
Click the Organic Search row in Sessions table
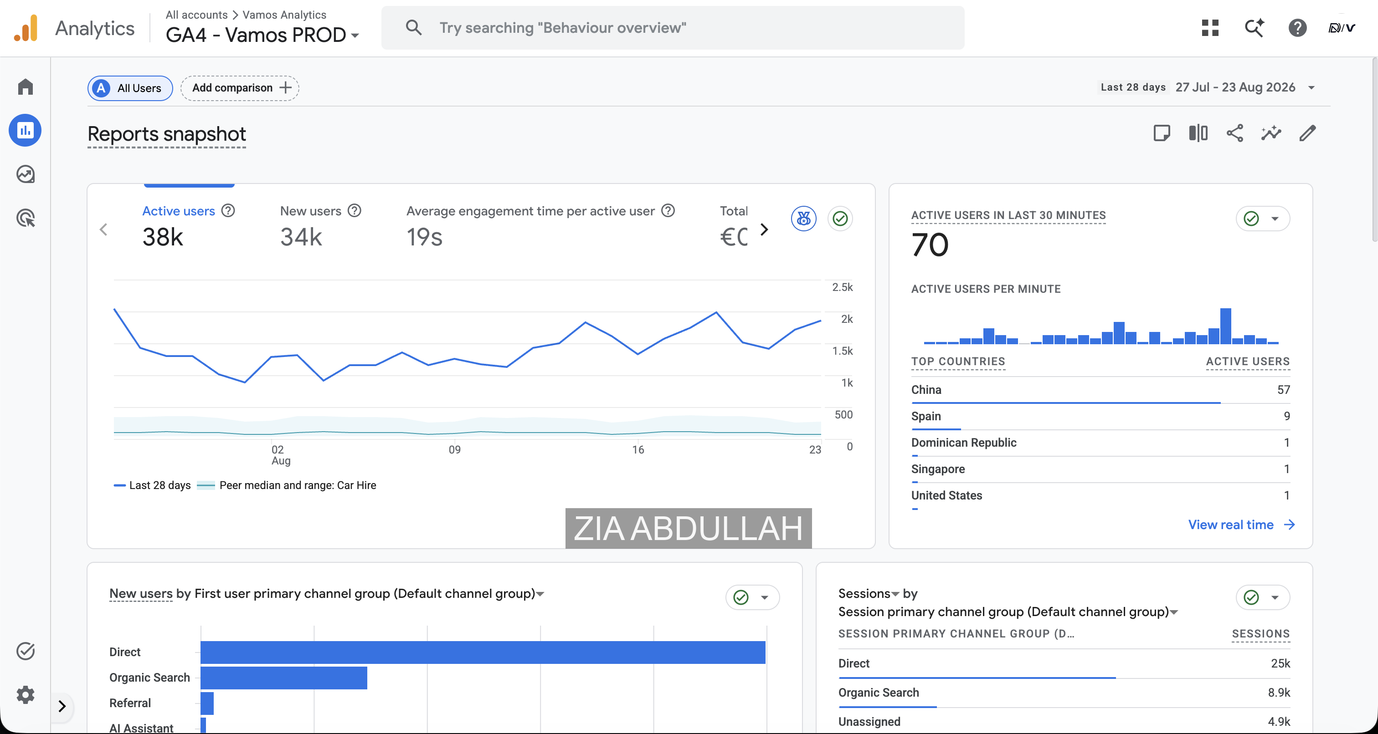coord(1064,693)
